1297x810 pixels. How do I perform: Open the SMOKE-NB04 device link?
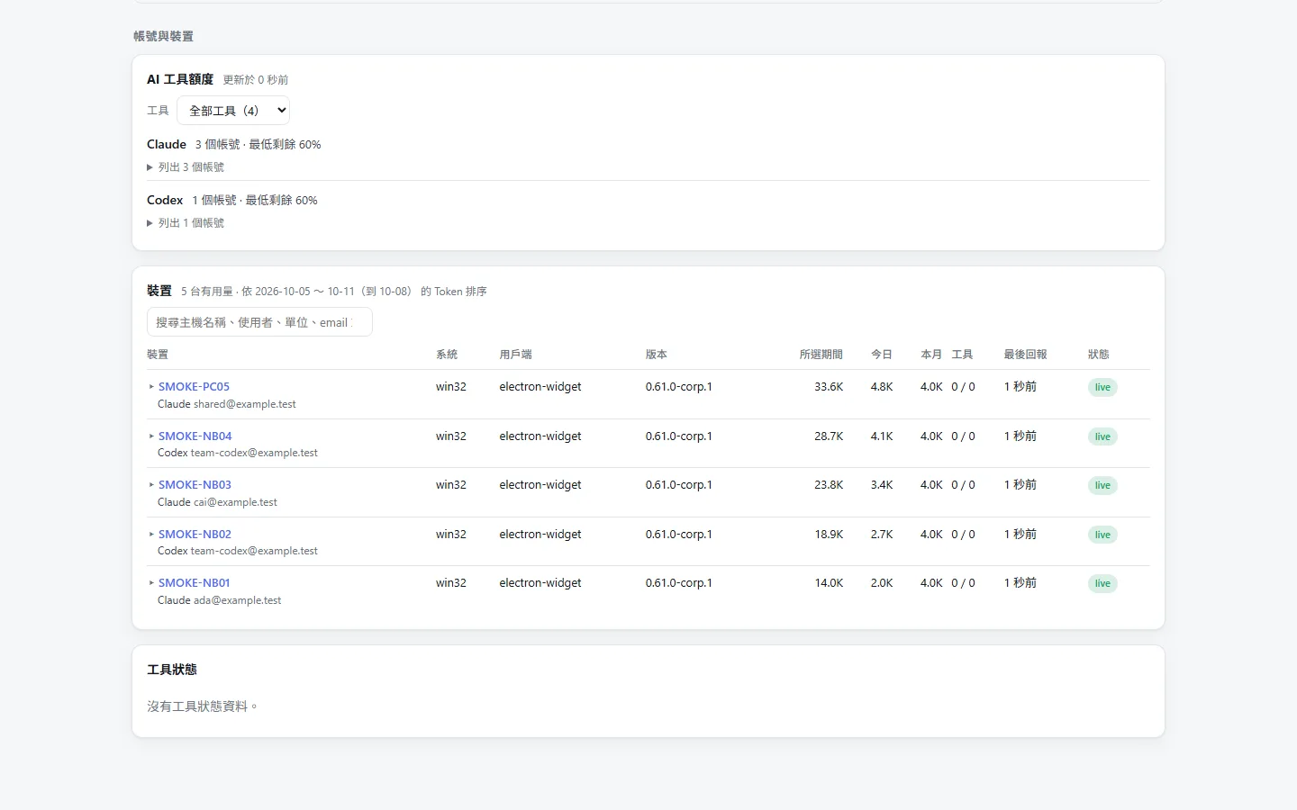[x=195, y=436]
